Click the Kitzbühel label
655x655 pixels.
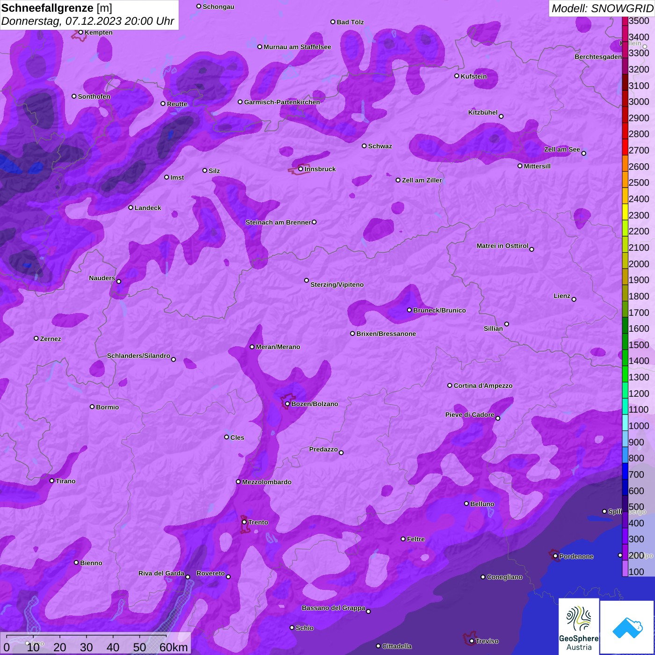pos(483,112)
